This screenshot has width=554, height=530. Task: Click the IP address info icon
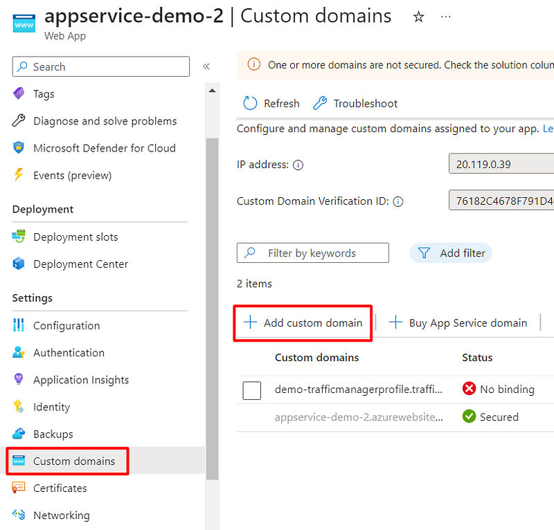(x=298, y=165)
